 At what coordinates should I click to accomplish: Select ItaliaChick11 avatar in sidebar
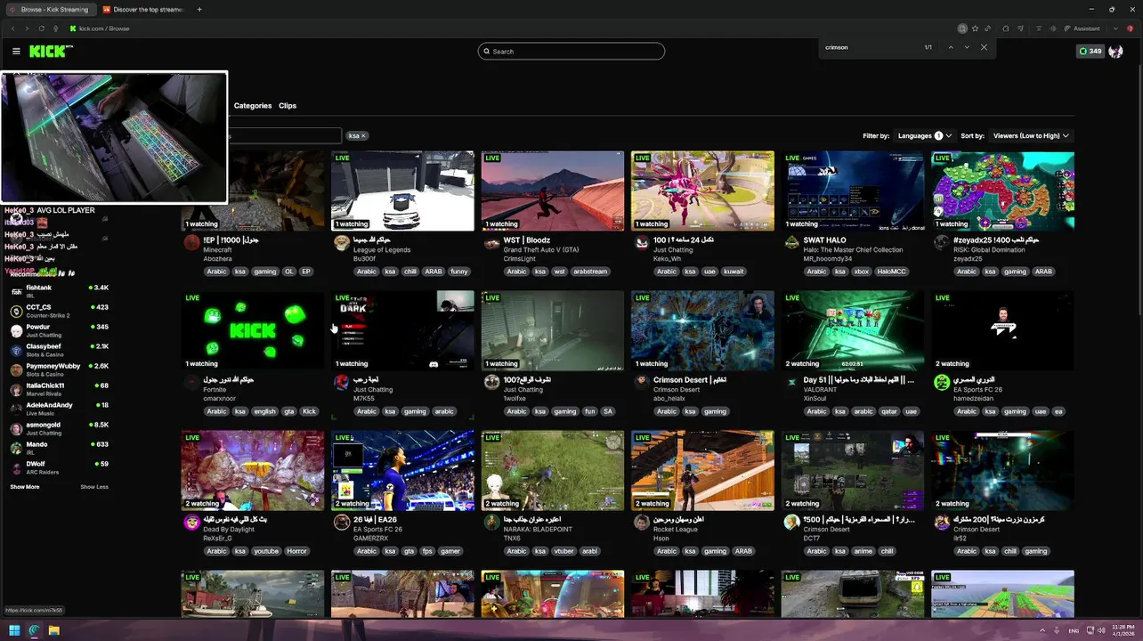pyautogui.click(x=16, y=389)
